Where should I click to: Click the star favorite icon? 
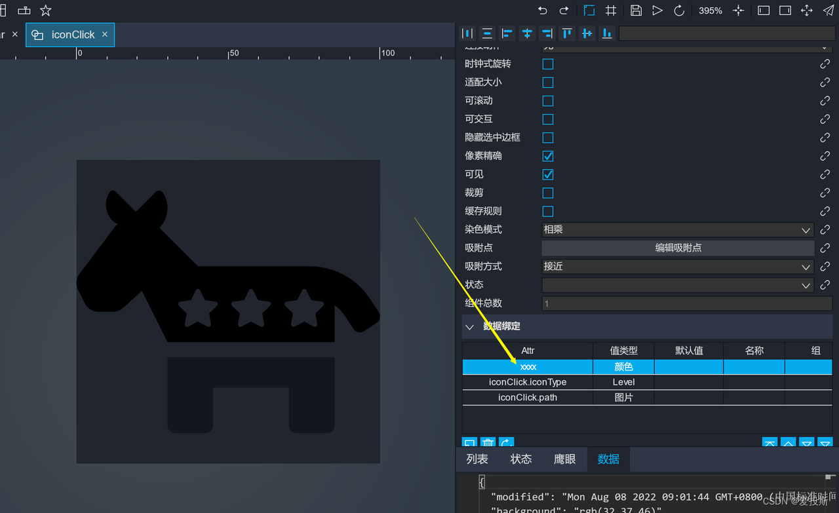(x=46, y=10)
